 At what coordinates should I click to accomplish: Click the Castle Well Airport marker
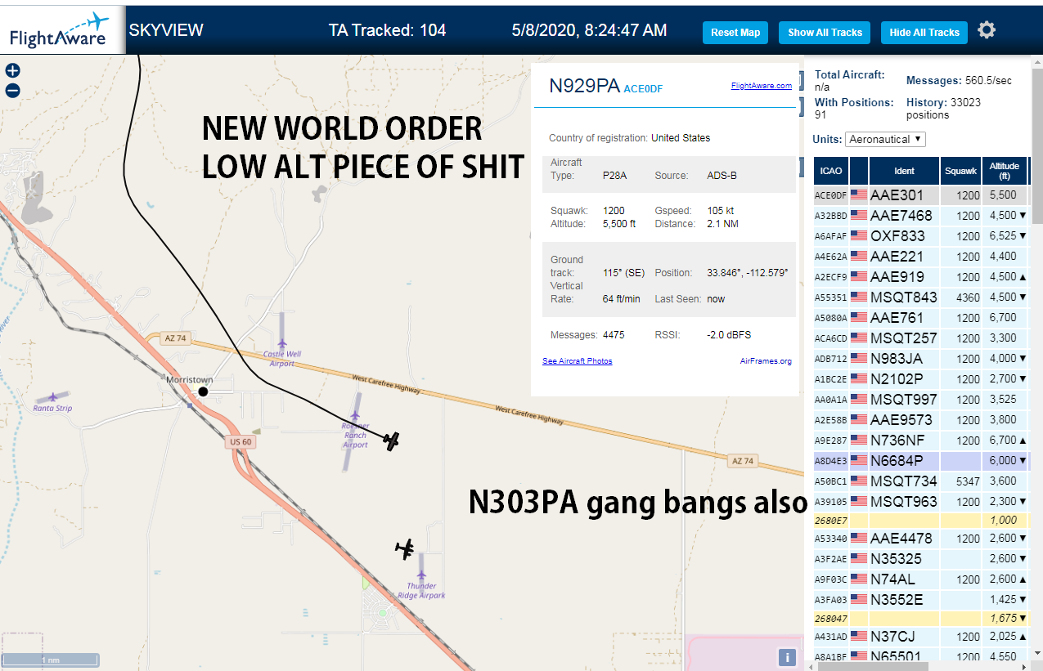(x=282, y=343)
